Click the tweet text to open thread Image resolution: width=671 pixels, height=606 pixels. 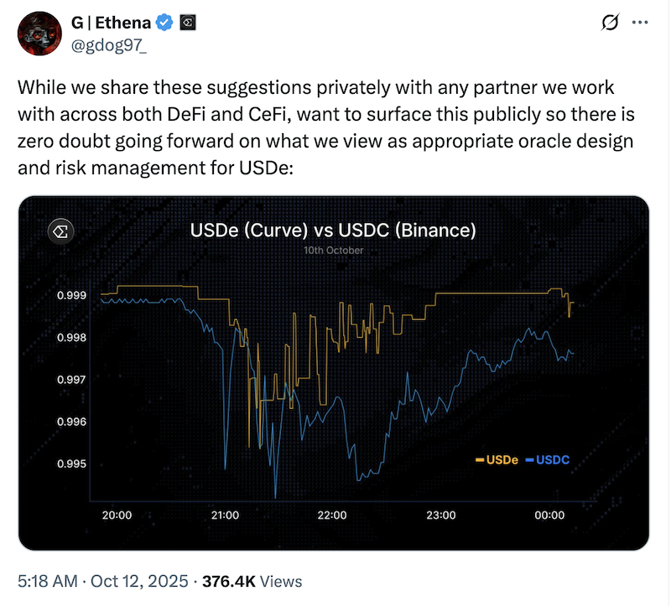coord(319,127)
